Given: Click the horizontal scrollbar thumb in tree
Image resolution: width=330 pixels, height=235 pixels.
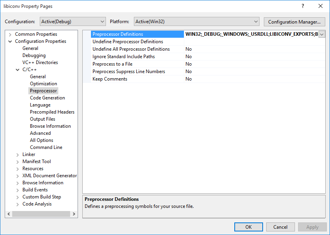Looking at the screenshot, I should (x=41, y=214).
